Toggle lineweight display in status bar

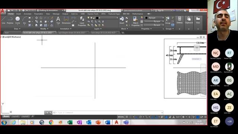(162, 117)
